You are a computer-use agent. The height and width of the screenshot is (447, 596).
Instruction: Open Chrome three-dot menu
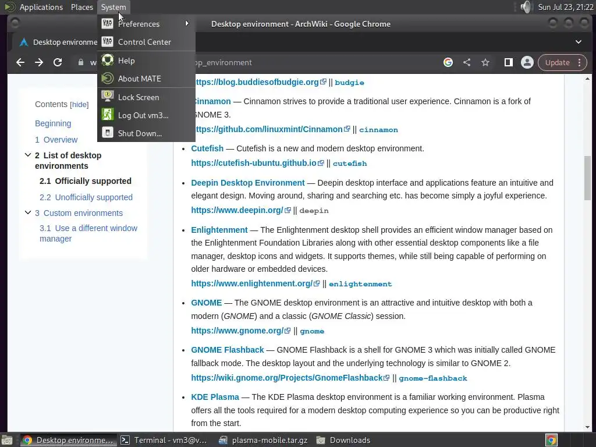(x=580, y=62)
